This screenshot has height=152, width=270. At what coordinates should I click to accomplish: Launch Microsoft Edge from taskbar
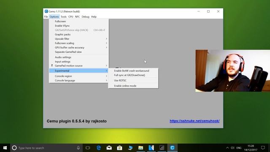pos(98,148)
